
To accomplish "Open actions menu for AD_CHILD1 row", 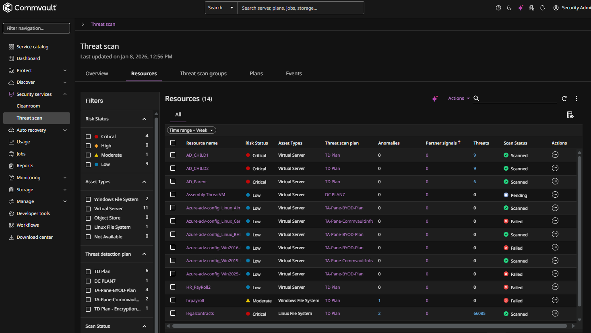I will (555, 154).
